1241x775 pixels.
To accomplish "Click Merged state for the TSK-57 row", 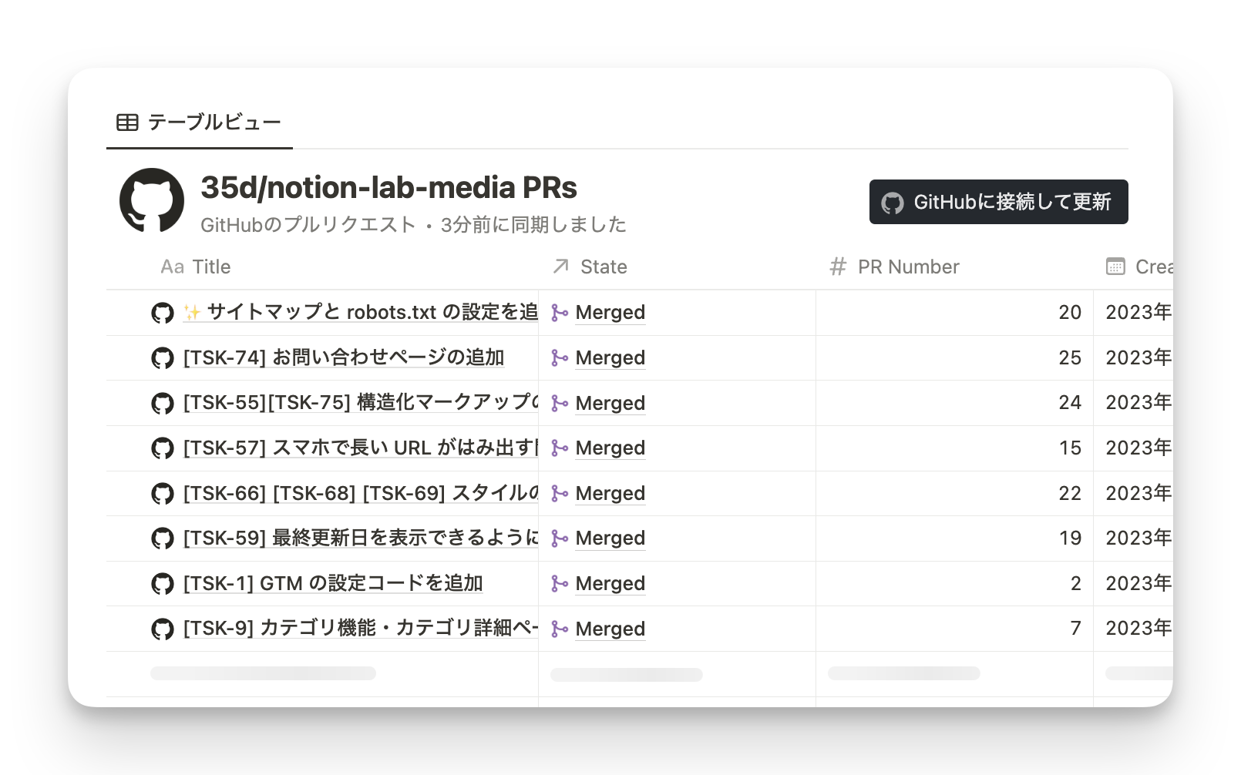I will [610, 448].
